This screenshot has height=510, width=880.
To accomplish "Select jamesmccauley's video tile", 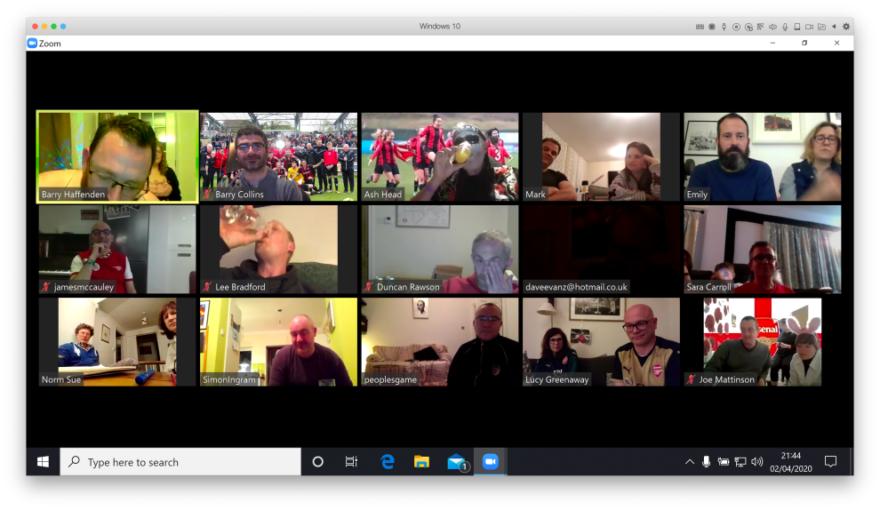I will click(x=117, y=249).
